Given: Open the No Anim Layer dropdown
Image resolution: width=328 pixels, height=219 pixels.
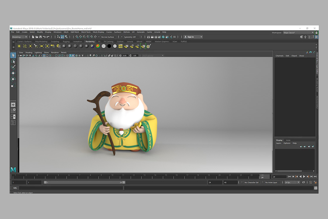Looking at the screenshot, I should pos(272,183).
